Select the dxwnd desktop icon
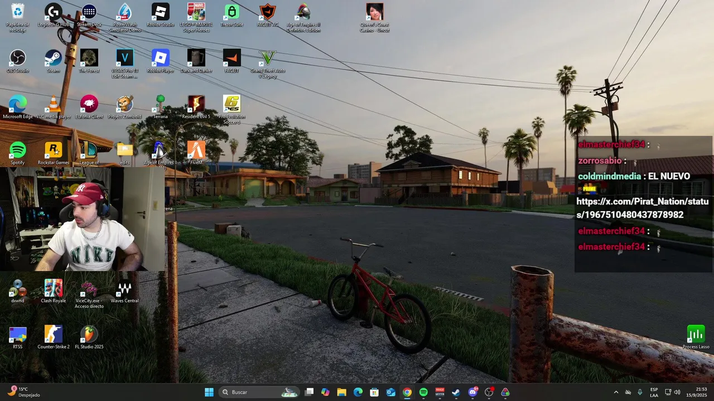Viewport: 714px width, 401px height. click(18, 291)
